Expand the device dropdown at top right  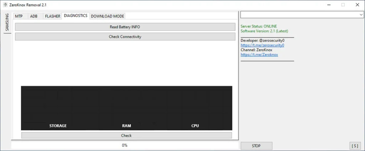[x=360, y=15]
